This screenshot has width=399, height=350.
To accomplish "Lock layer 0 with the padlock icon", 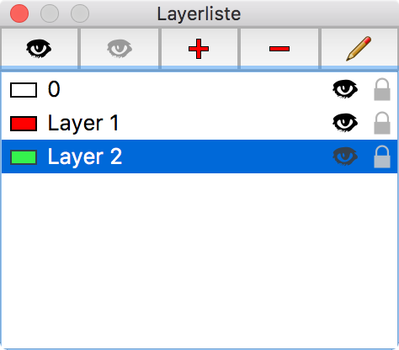I will (382, 89).
